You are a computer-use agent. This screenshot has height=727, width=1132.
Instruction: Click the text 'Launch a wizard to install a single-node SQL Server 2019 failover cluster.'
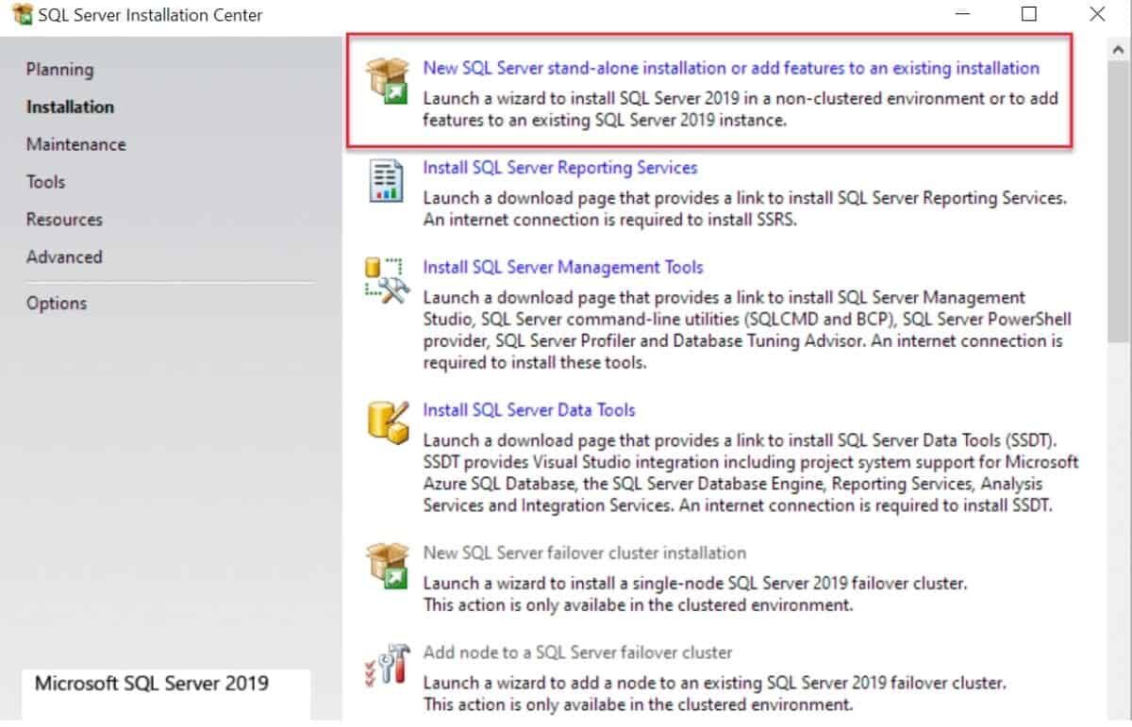pyautogui.click(x=695, y=583)
